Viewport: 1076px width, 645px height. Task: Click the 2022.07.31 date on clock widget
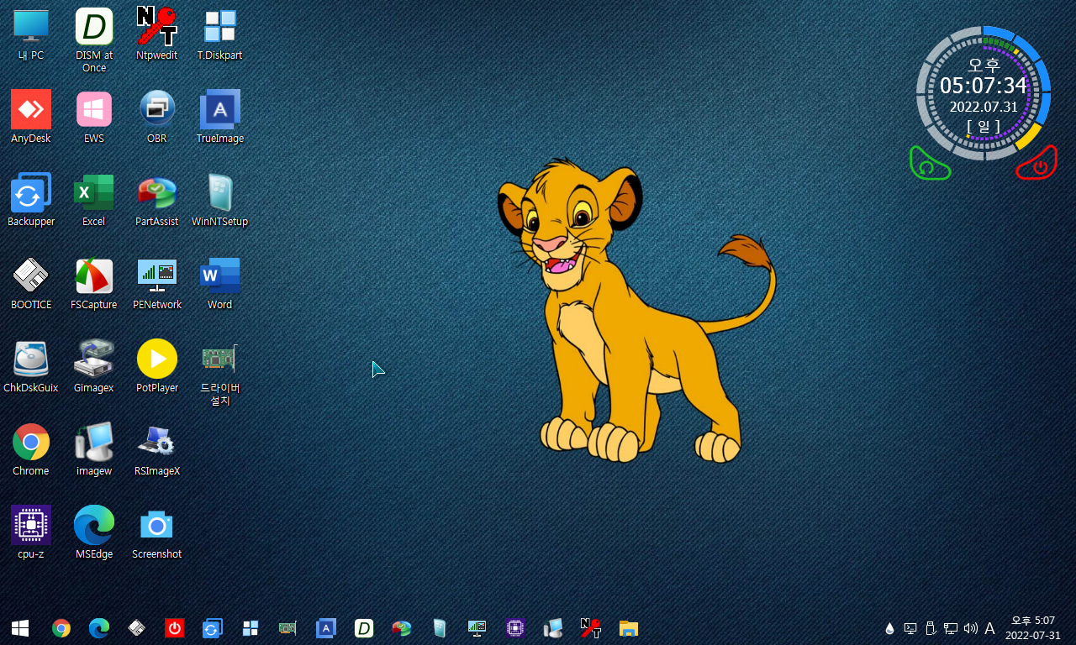(984, 107)
